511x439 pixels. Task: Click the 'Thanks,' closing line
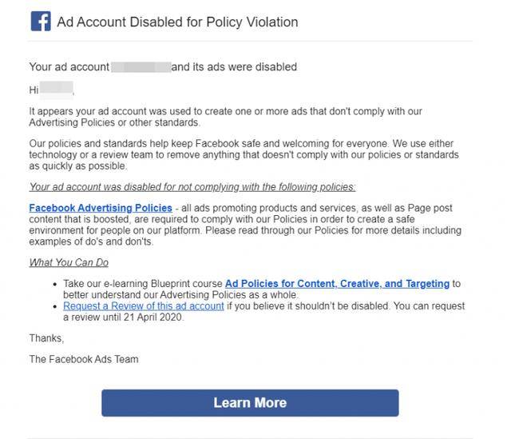[x=46, y=338]
